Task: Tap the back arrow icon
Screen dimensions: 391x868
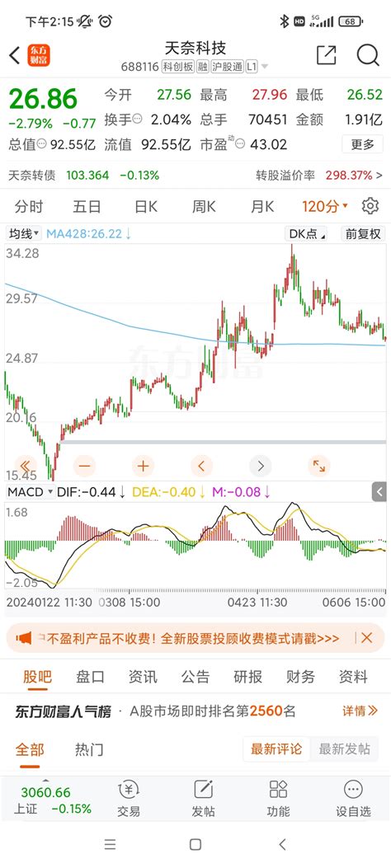Action: (15, 54)
